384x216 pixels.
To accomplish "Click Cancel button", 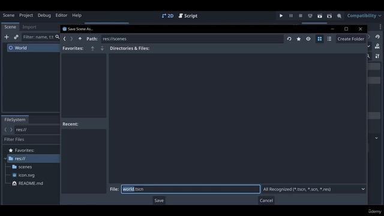I will [266, 200].
